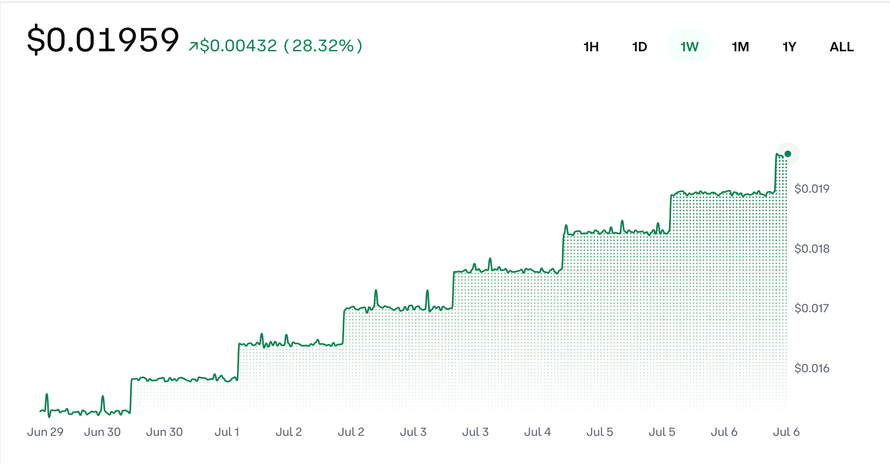890x464 pixels.
Task: Show the 1M price history
Action: coord(740,47)
